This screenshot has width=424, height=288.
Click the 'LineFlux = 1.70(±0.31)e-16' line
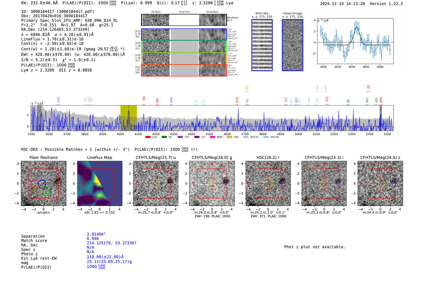(52, 39)
